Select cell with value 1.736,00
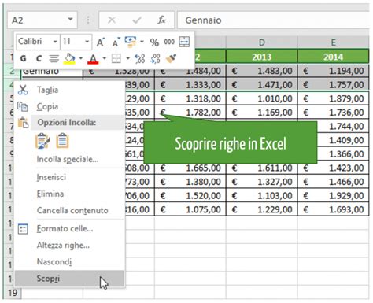This screenshot has width=373, height=303. (x=333, y=113)
